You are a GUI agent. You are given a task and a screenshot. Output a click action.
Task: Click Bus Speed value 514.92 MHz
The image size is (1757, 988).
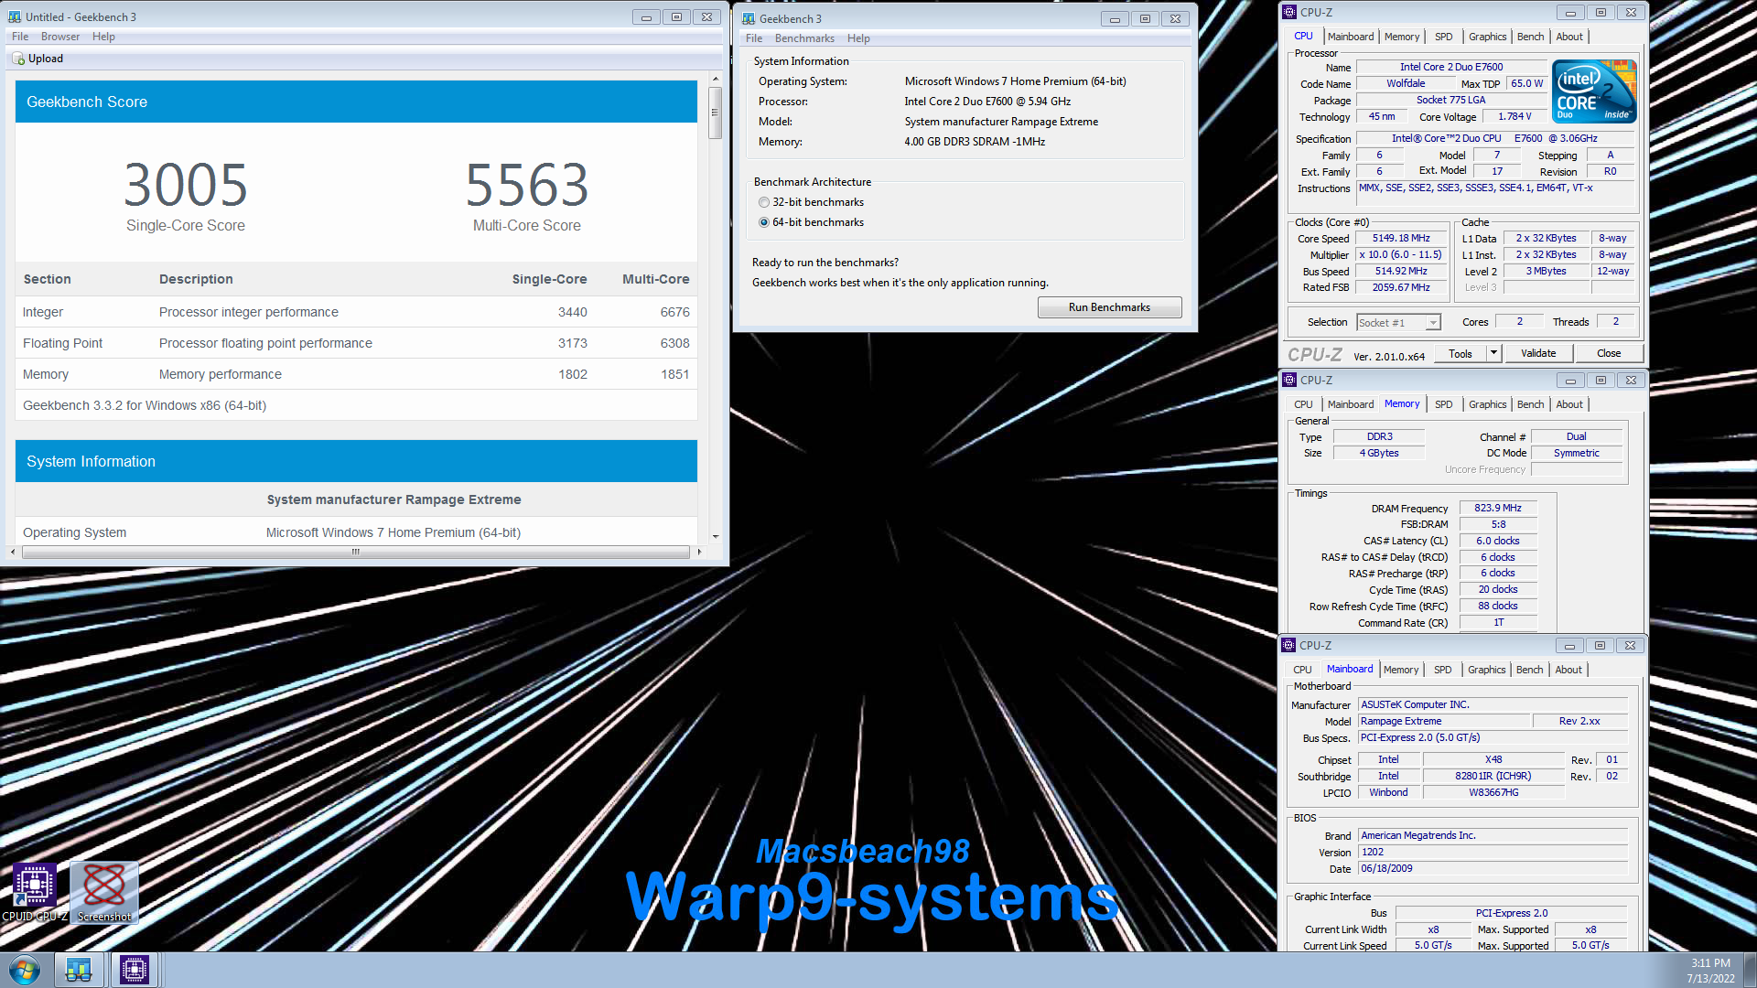(x=1401, y=272)
